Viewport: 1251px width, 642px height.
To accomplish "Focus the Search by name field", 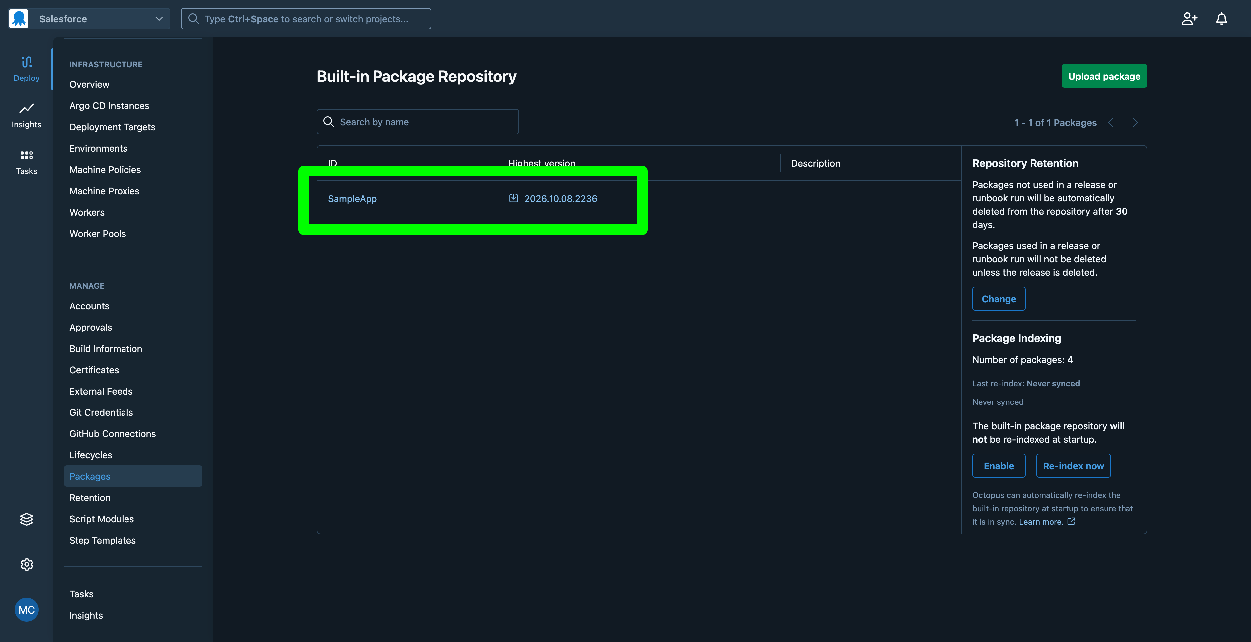I will coord(417,122).
